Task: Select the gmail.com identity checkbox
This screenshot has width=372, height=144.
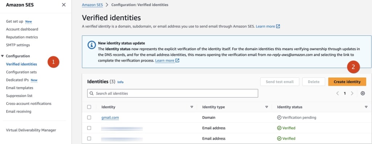Action: (x=89, y=118)
